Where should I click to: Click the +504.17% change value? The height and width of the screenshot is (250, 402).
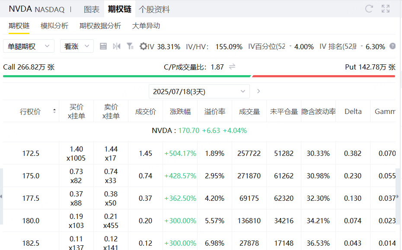click(x=180, y=153)
